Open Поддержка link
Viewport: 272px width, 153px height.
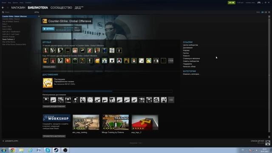pos(187,64)
